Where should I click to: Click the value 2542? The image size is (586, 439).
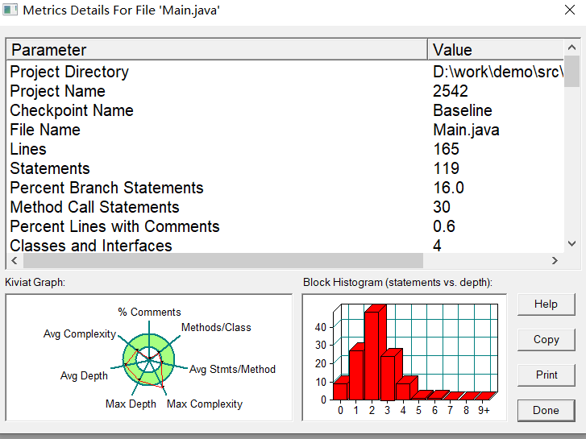click(x=451, y=91)
